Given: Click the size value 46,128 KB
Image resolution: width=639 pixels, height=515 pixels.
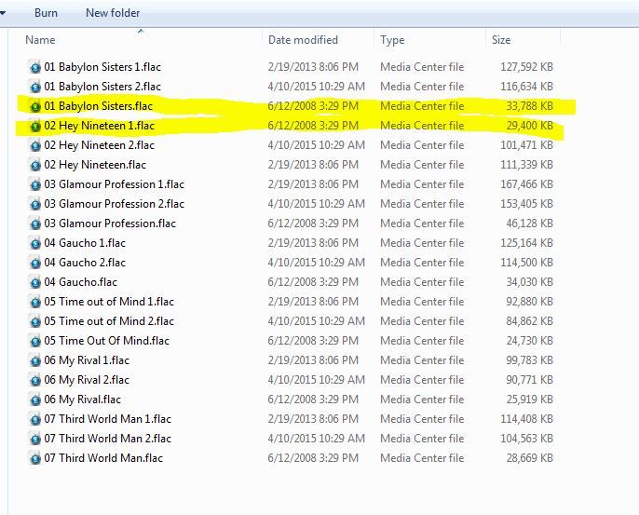Looking at the screenshot, I should click(529, 224).
